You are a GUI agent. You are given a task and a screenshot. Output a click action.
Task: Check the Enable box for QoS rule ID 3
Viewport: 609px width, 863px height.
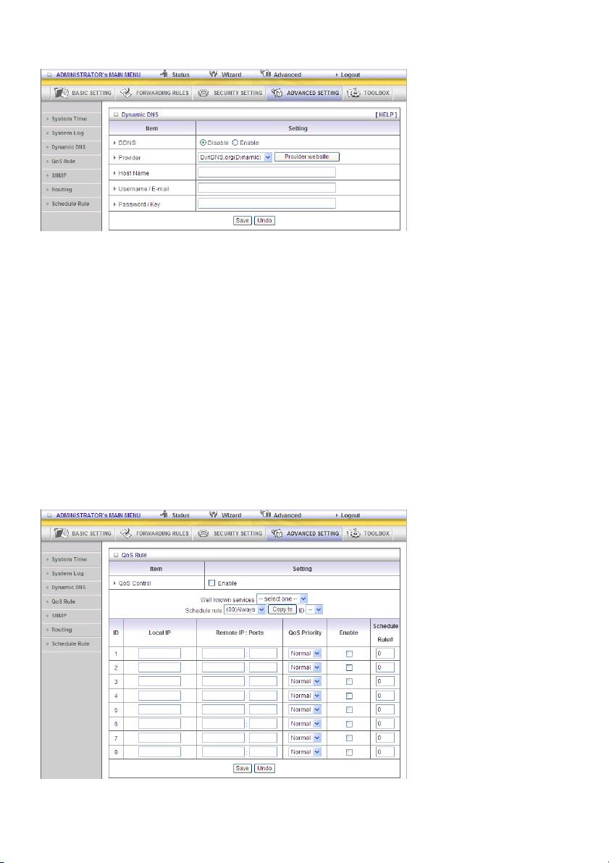pyautogui.click(x=348, y=681)
